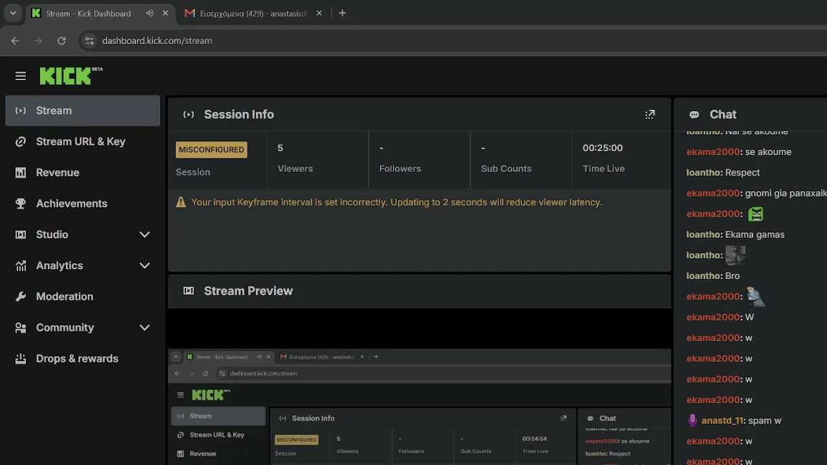
Task: Open a new browser tab
Action: (x=342, y=13)
